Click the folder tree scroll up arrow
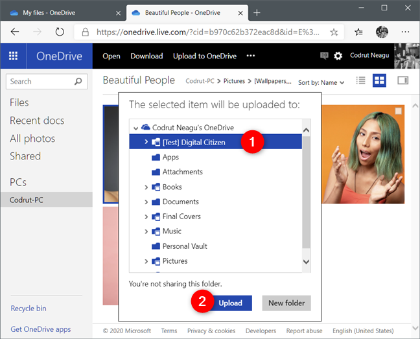The width and height of the screenshot is (420, 339). point(306,130)
